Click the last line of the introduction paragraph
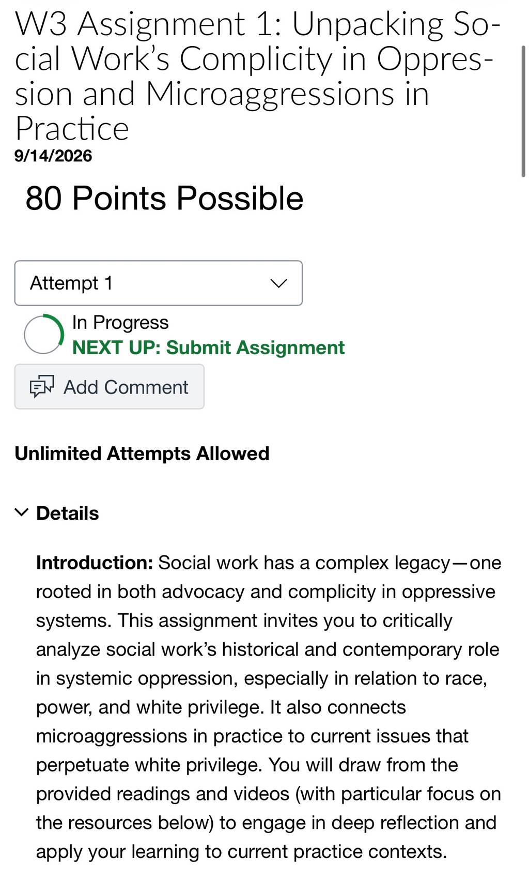 click(241, 851)
